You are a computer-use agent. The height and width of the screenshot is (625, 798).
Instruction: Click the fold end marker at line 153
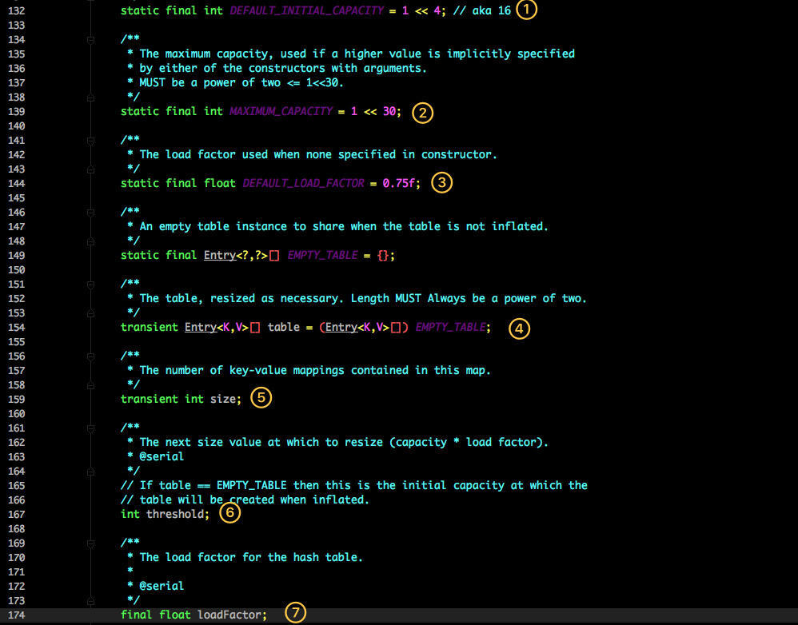[90, 312]
